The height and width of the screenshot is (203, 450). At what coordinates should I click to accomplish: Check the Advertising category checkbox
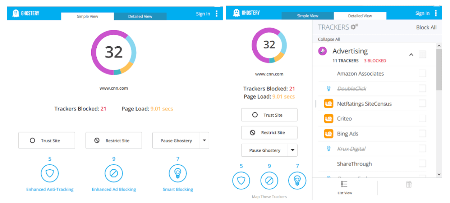pyautogui.click(x=422, y=55)
